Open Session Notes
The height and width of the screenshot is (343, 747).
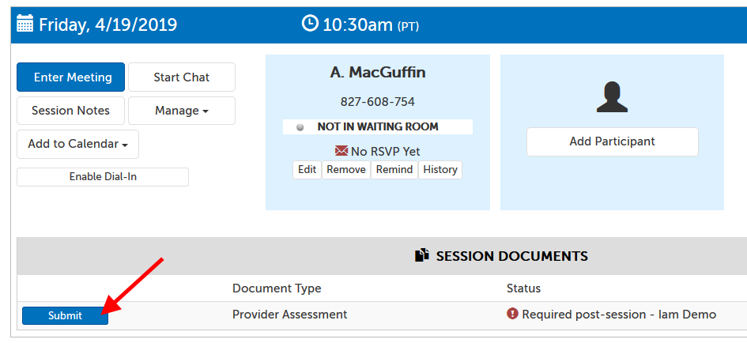70,111
